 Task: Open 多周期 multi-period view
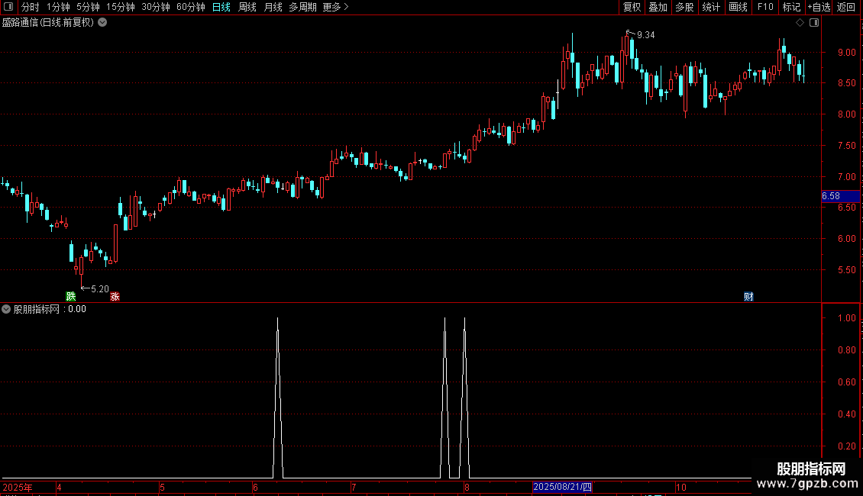[302, 7]
